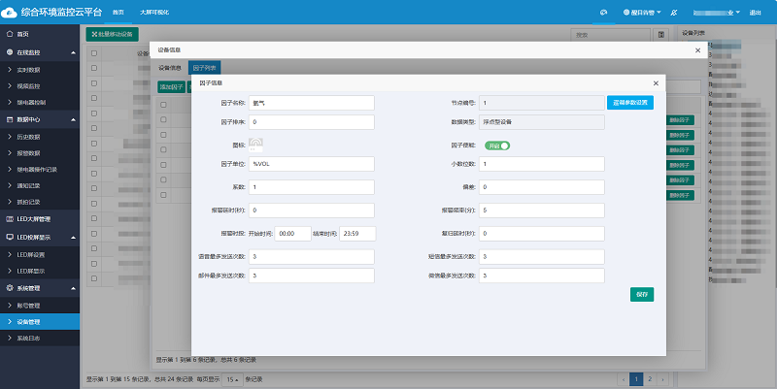The height and width of the screenshot is (389, 777).
Task: Collapse the 数据中心 sidebar section
Action: pyautogui.click(x=73, y=118)
